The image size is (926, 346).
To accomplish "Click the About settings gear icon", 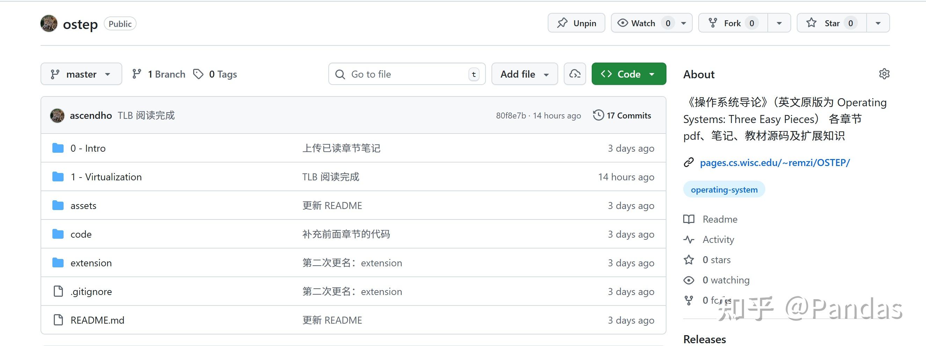I will [884, 74].
